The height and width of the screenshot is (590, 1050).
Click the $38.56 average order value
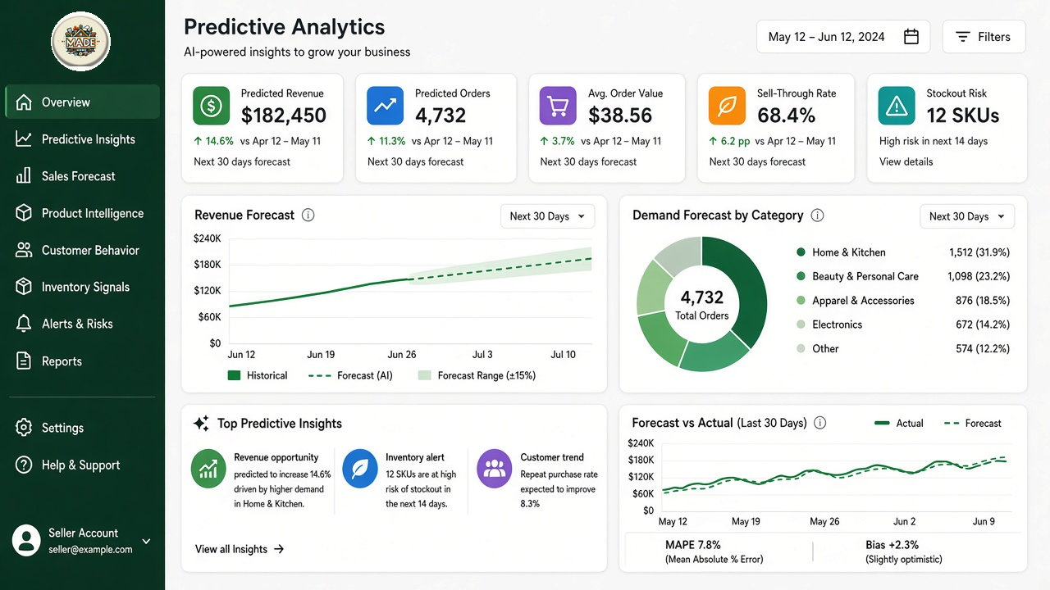tap(620, 116)
